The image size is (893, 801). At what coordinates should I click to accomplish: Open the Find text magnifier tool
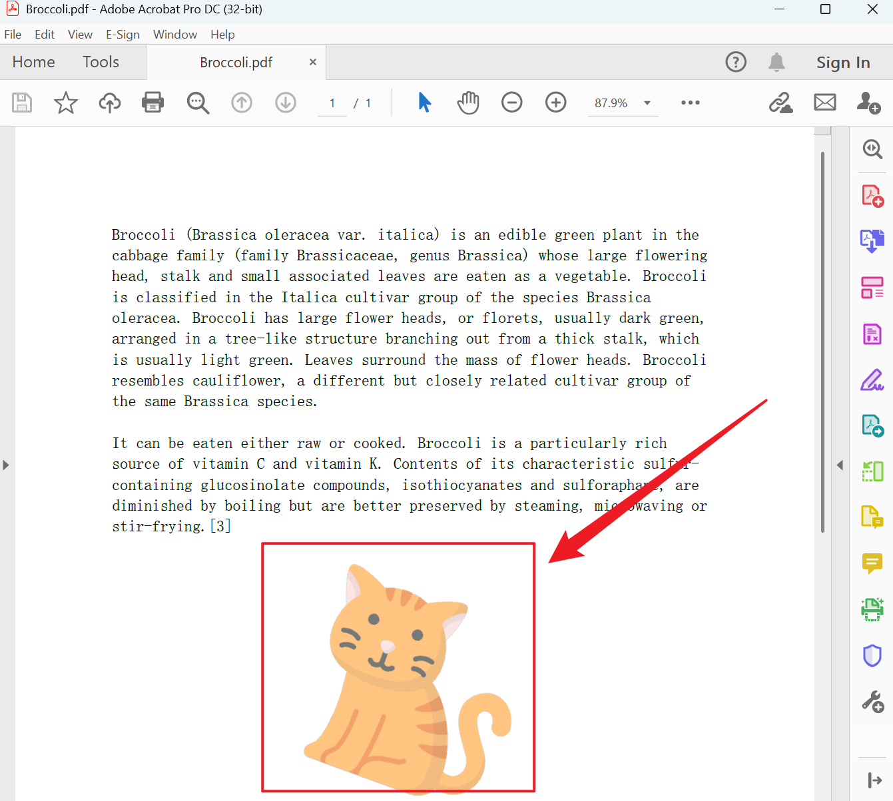point(198,103)
